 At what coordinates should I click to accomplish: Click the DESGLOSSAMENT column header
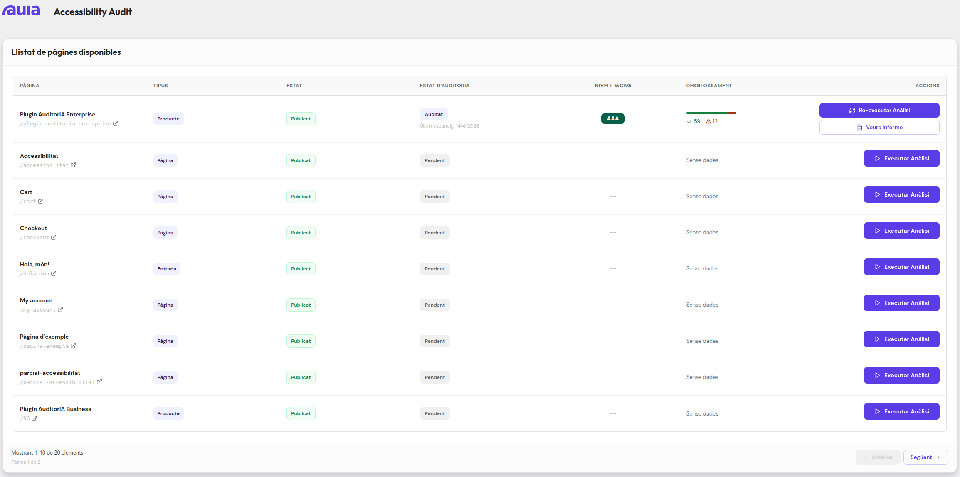(709, 86)
